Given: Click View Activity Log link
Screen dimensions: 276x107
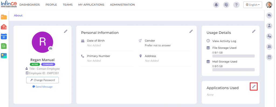Looking at the screenshot, I should [224, 41].
